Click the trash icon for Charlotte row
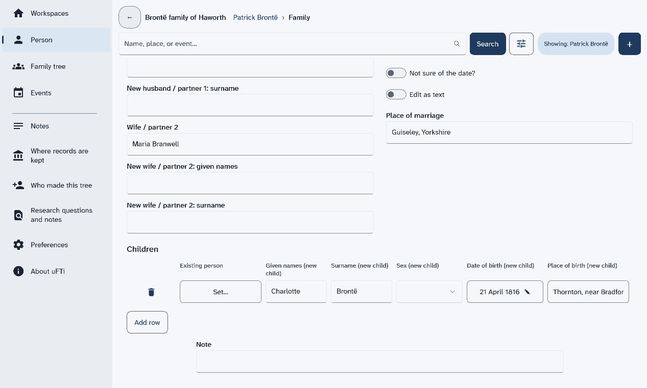The height and width of the screenshot is (388, 647). pos(151,292)
